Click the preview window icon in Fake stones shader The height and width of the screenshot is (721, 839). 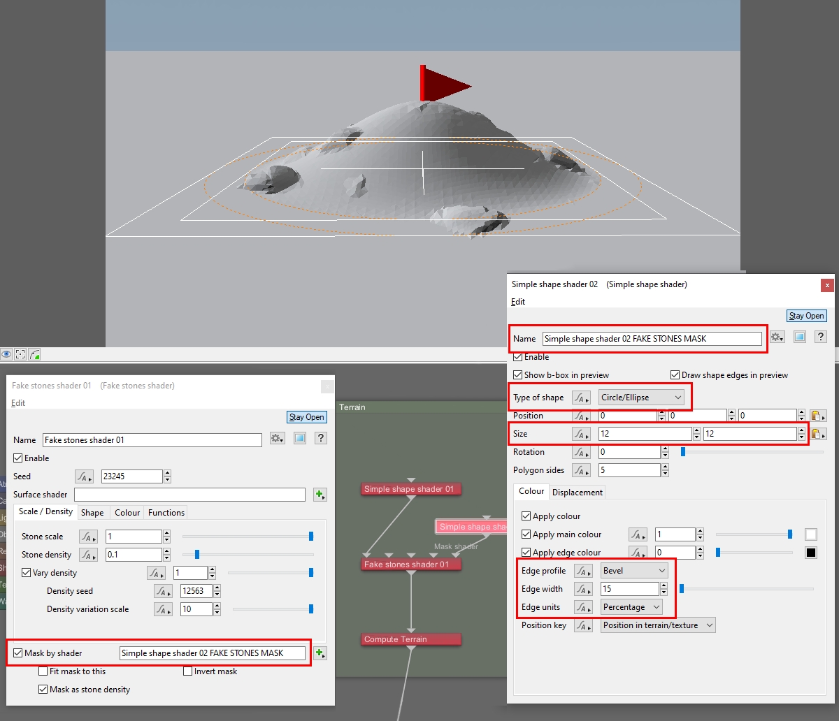point(300,439)
